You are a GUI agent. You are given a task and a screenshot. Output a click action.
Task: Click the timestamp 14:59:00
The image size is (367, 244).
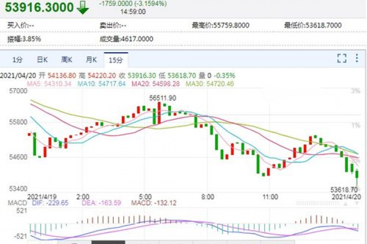coord(133,11)
